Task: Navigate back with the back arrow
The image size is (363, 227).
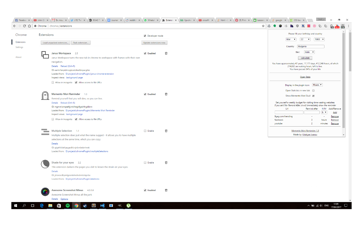Action: click(14, 26)
